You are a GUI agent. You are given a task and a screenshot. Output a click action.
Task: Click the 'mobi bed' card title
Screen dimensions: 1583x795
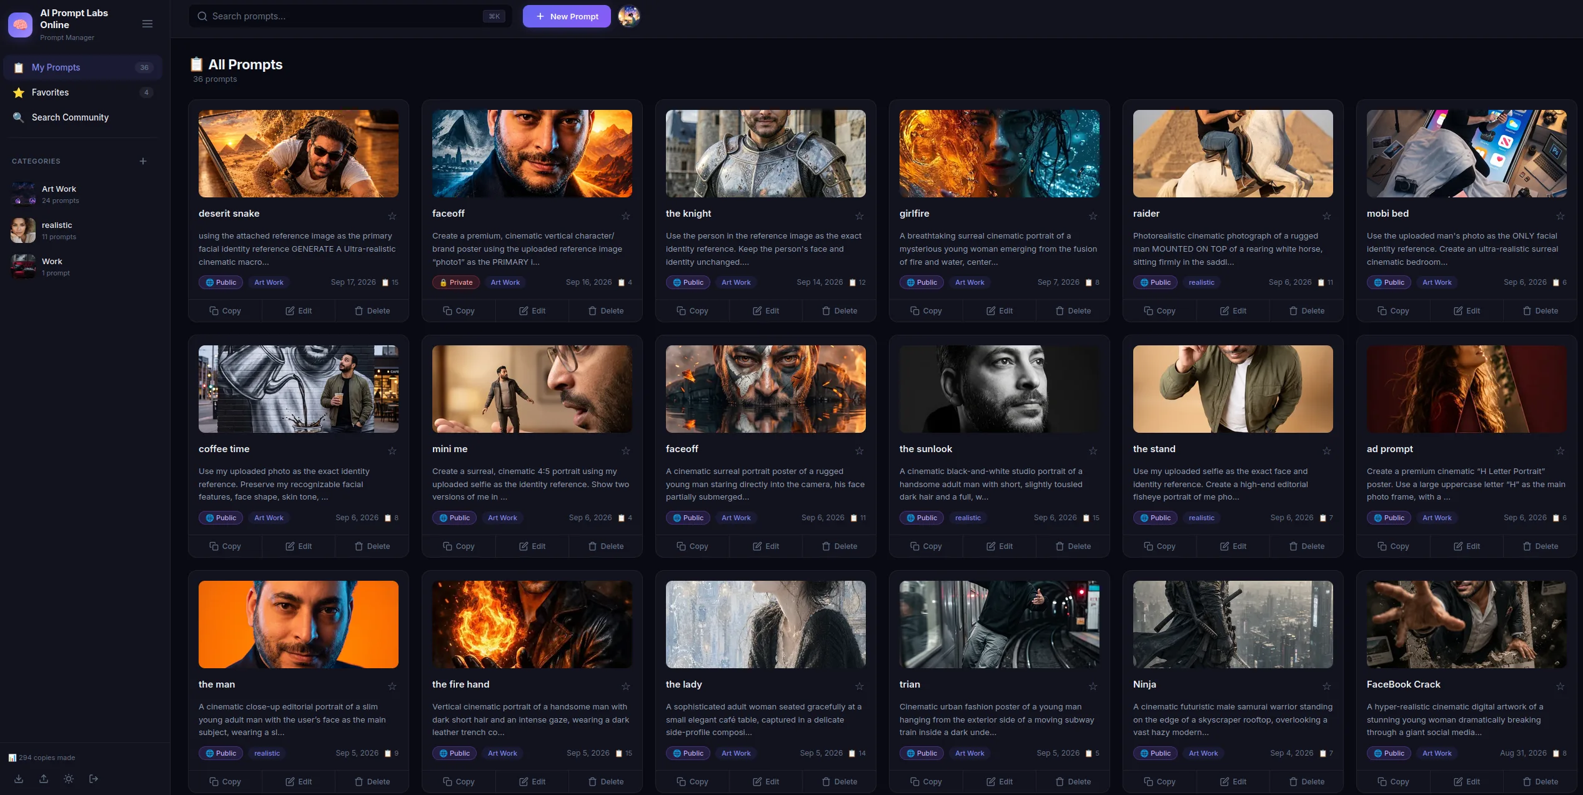pyautogui.click(x=1387, y=214)
